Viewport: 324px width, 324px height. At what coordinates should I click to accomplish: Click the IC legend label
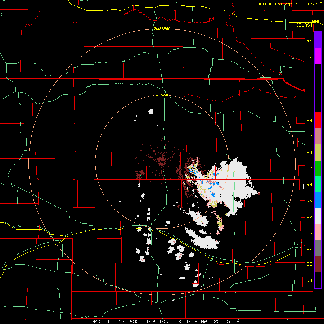pyautogui.click(x=309, y=233)
